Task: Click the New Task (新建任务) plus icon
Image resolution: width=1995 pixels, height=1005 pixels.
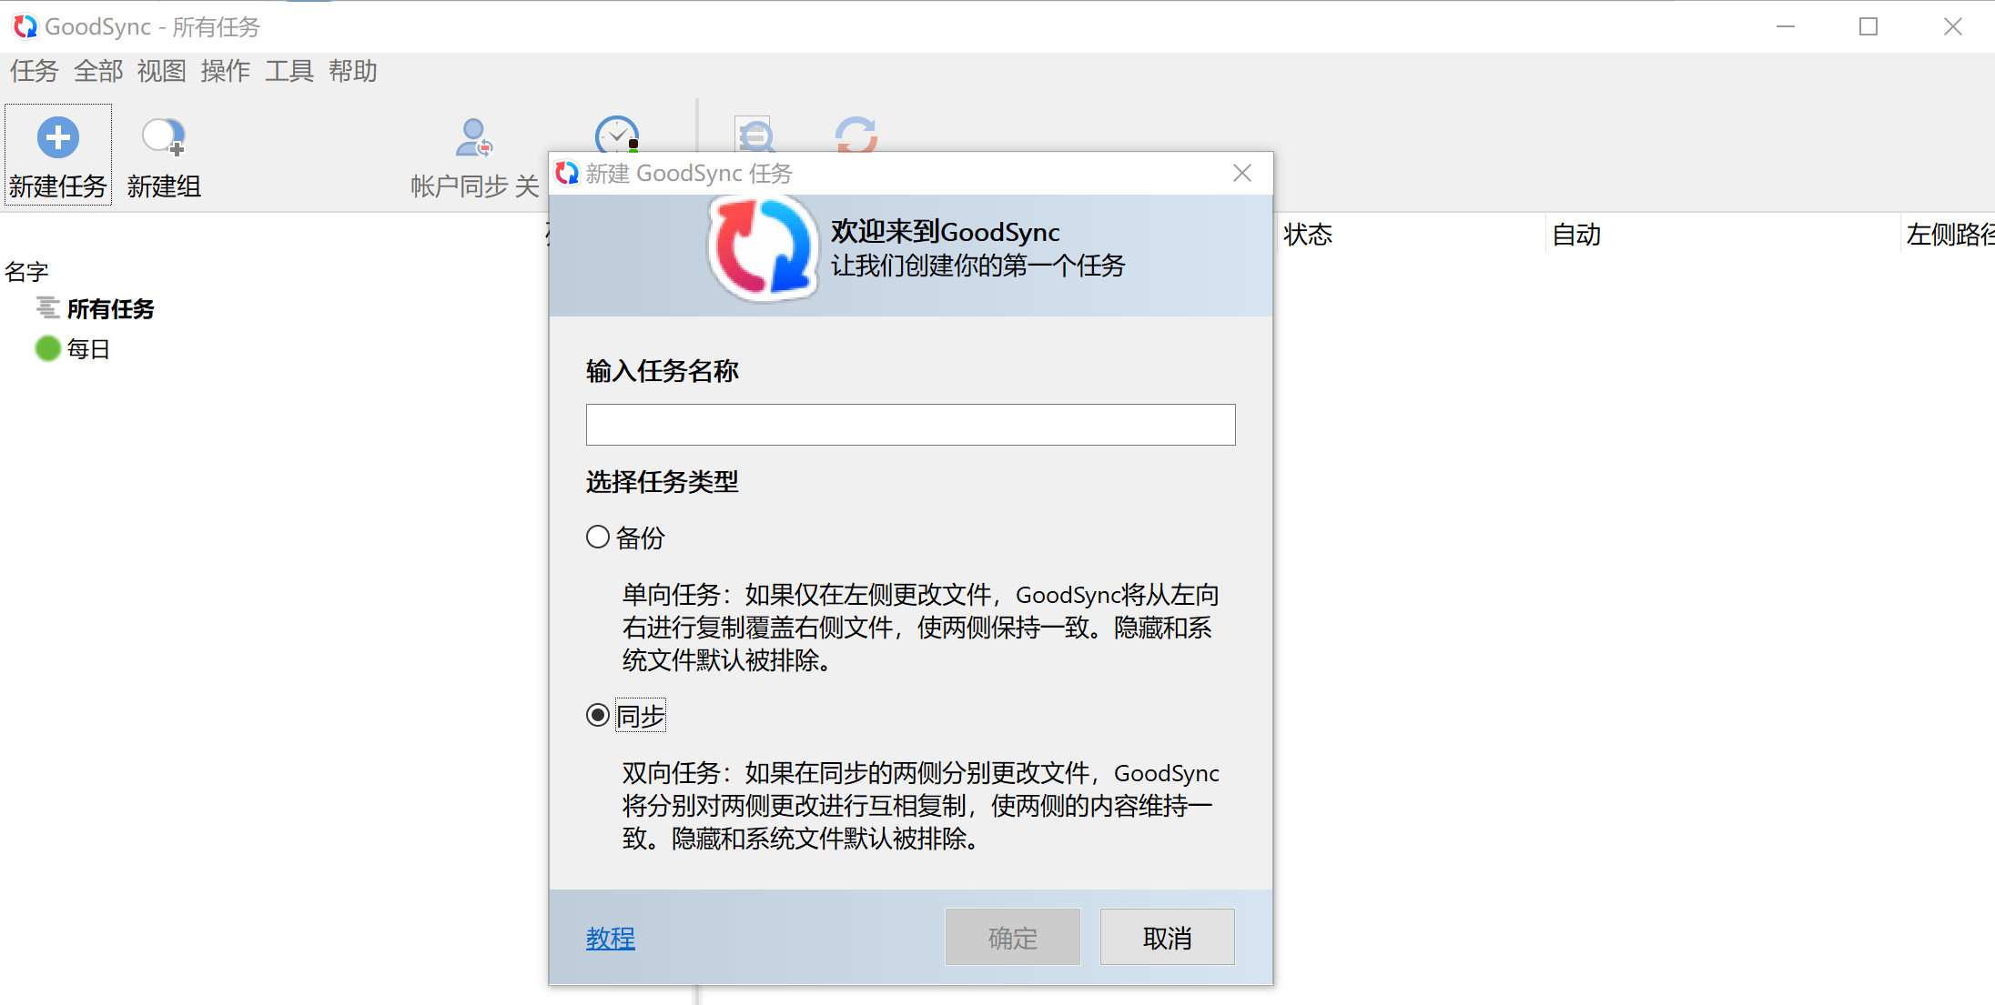Action: 58,138
